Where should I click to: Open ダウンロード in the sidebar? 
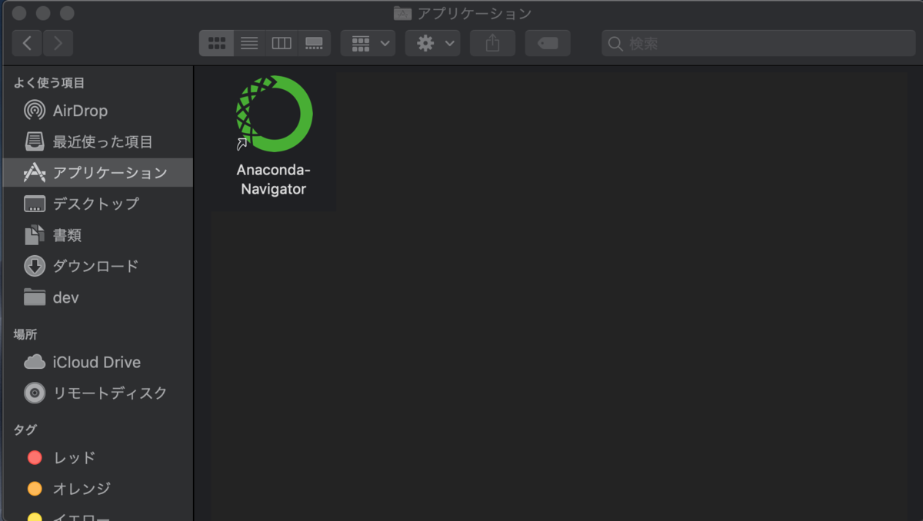tap(97, 266)
